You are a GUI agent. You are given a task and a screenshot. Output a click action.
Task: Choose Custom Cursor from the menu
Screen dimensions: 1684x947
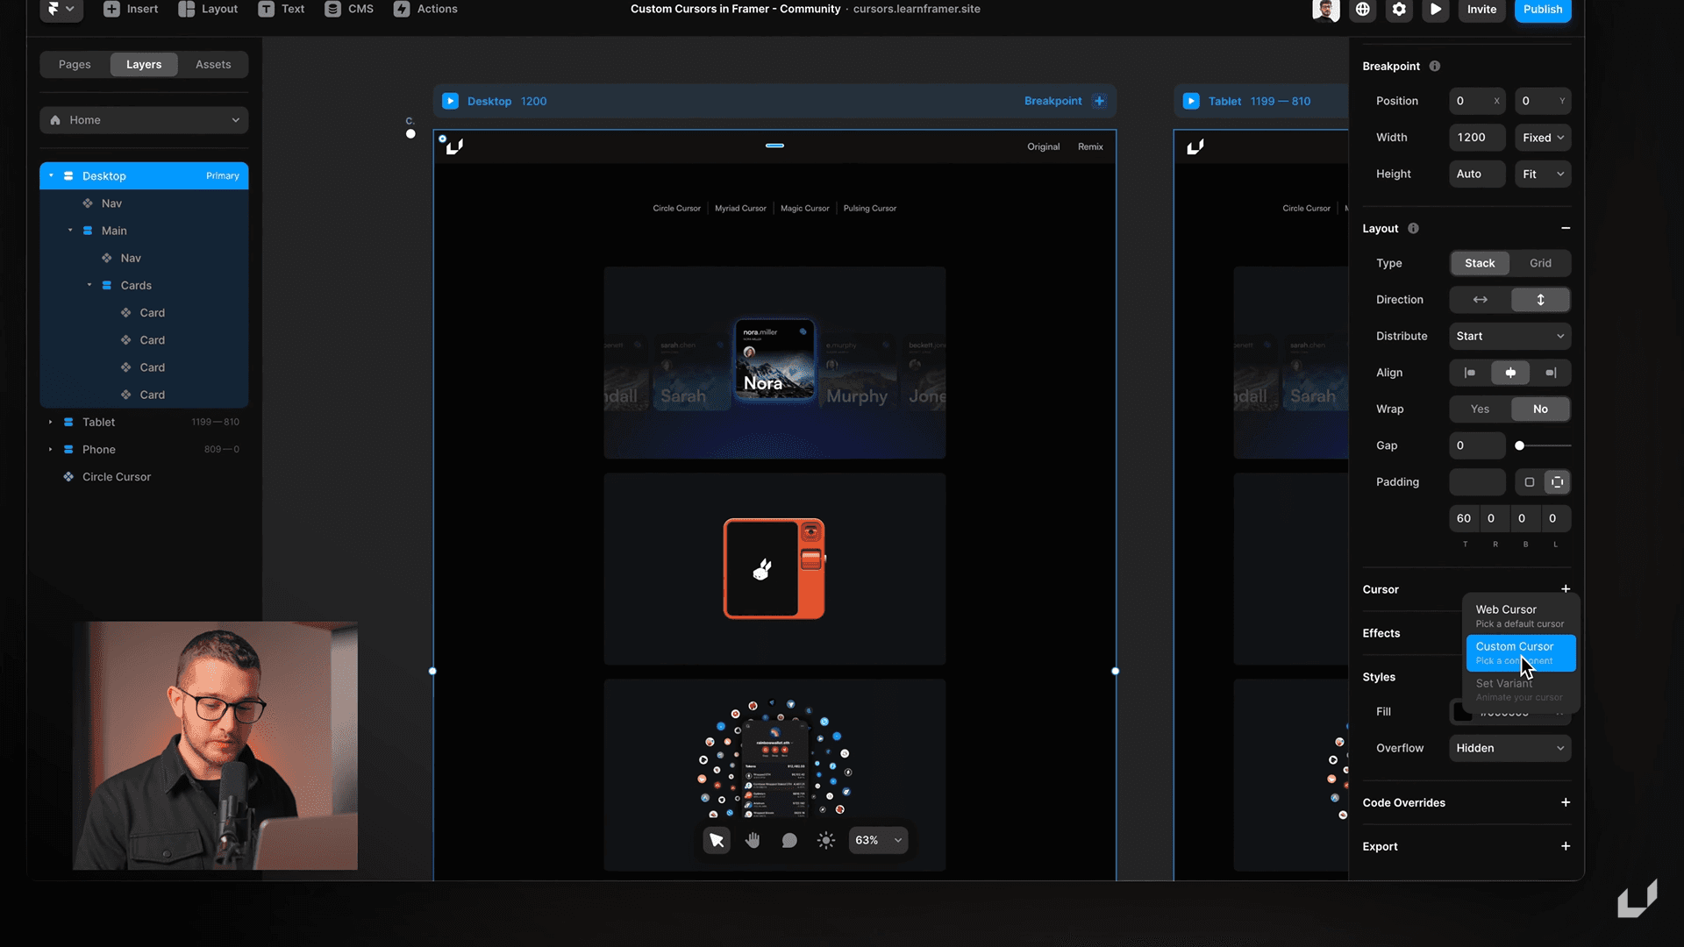pos(1521,653)
